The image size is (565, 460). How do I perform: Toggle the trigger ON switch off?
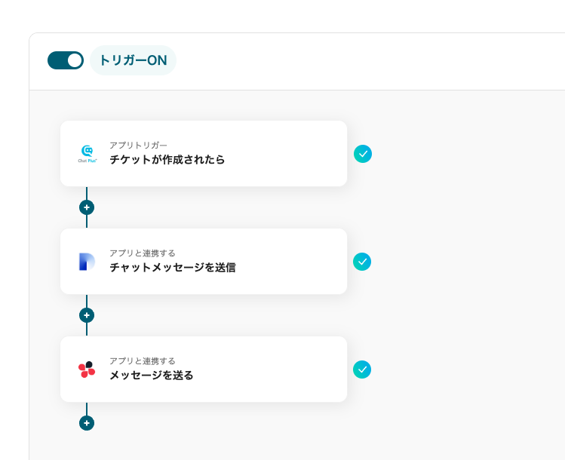click(x=66, y=60)
